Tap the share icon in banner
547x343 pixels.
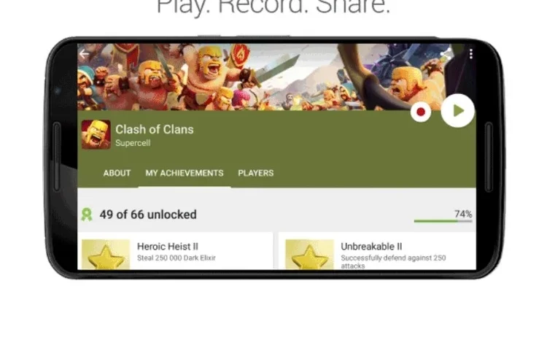(446, 54)
